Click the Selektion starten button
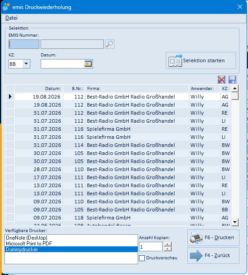Screen dimensions: 248x275 coord(201,60)
